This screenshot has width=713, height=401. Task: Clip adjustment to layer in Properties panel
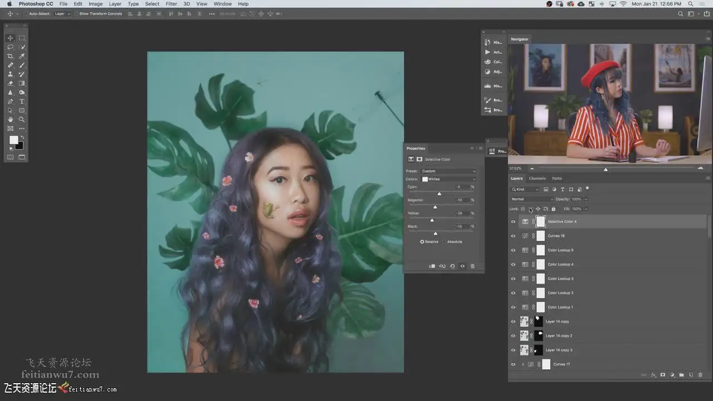click(x=432, y=266)
